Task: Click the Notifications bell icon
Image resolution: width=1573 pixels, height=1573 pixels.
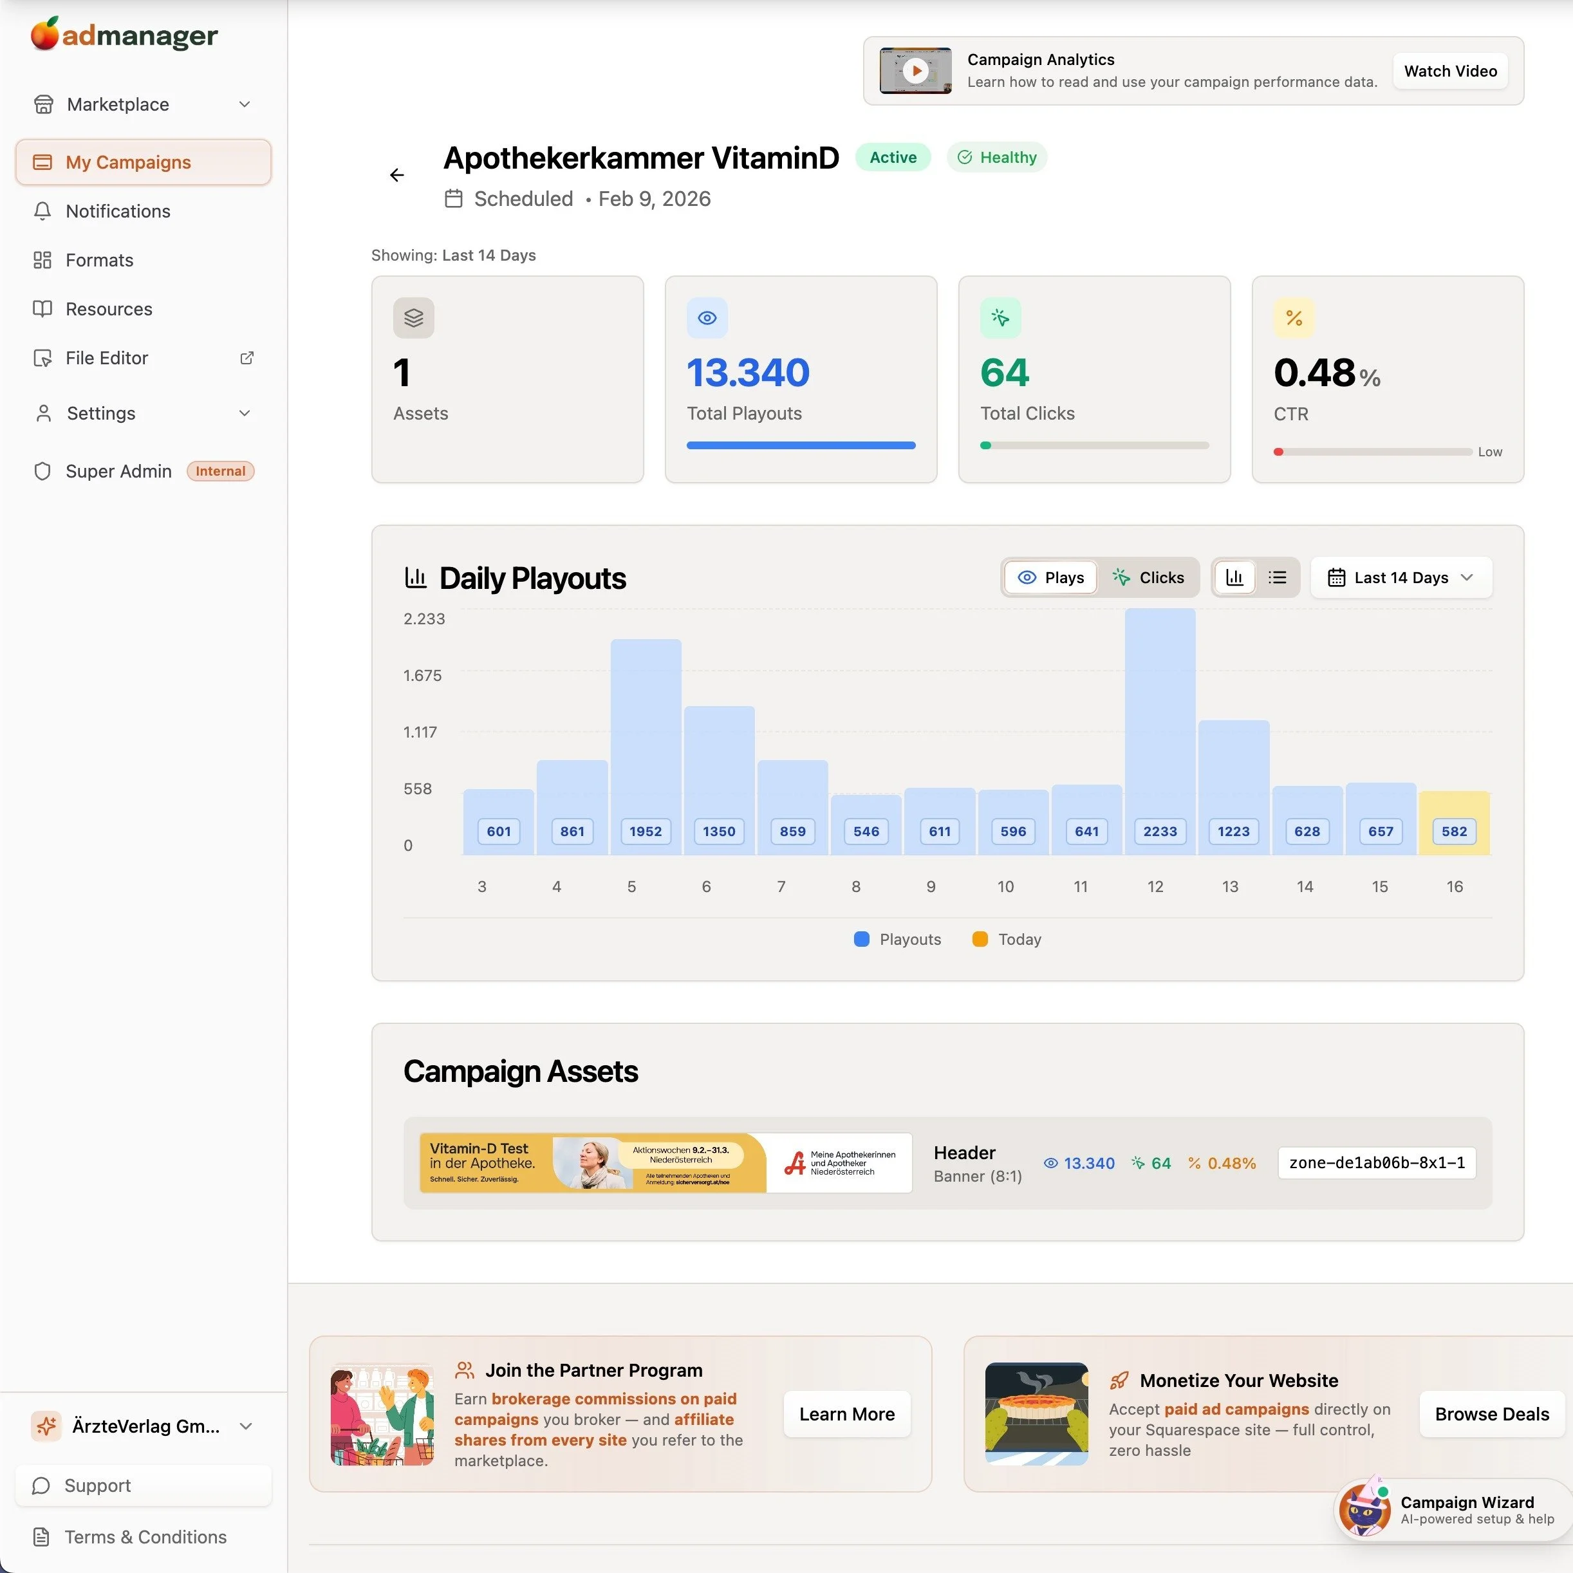Action: [42, 211]
